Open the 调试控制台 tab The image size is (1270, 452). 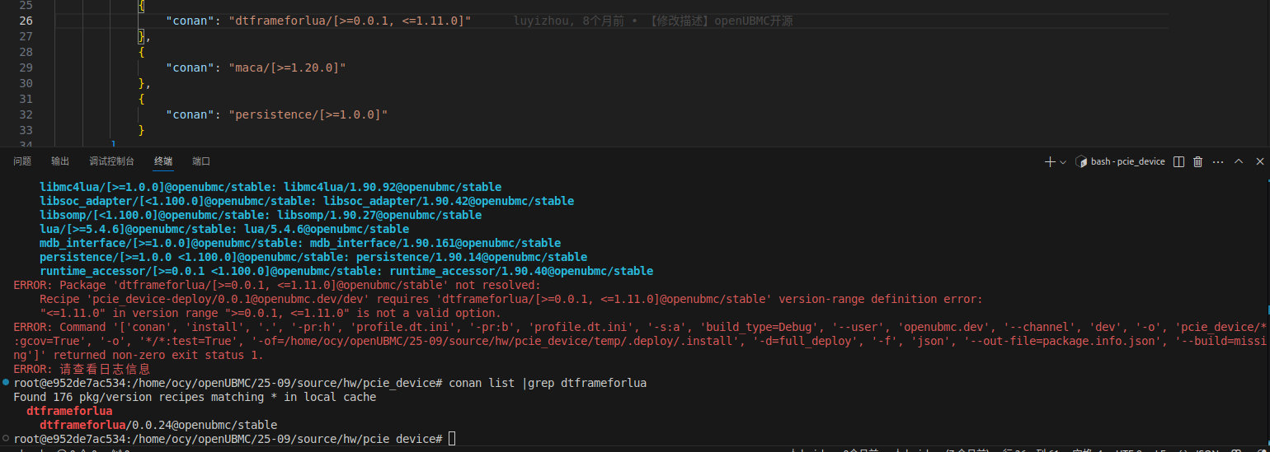point(111,161)
